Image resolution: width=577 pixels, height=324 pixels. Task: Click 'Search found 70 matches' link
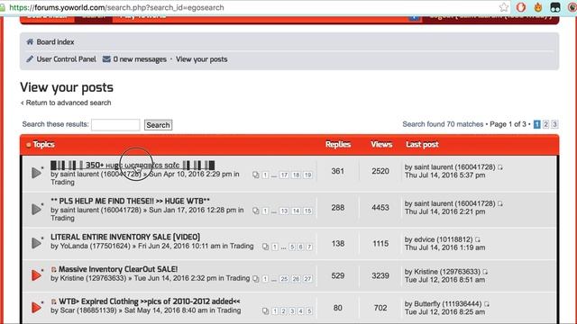[x=443, y=124]
